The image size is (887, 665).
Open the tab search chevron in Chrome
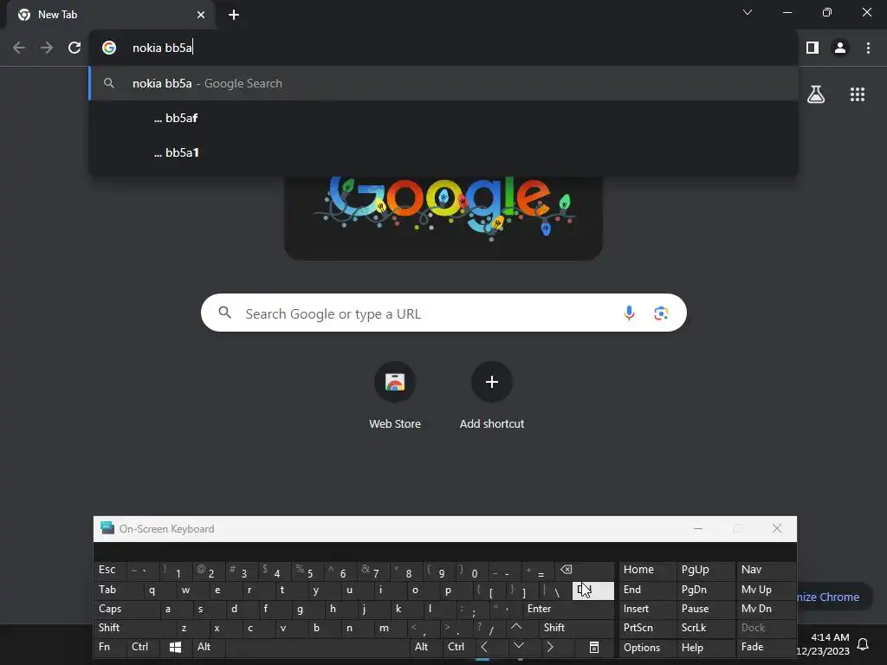pos(748,12)
